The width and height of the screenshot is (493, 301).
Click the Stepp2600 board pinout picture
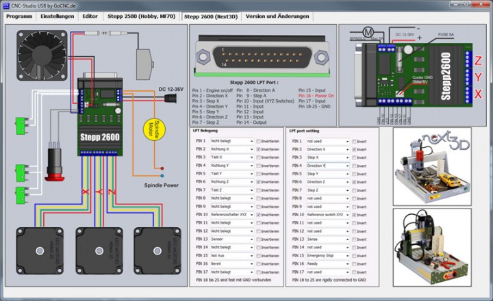pos(415,75)
